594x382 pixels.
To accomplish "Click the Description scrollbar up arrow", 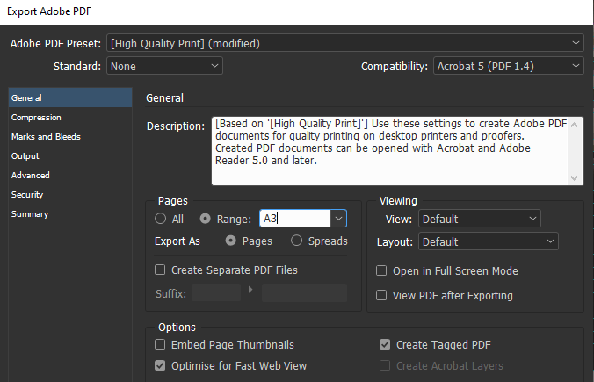I will (x=575, y=125).
